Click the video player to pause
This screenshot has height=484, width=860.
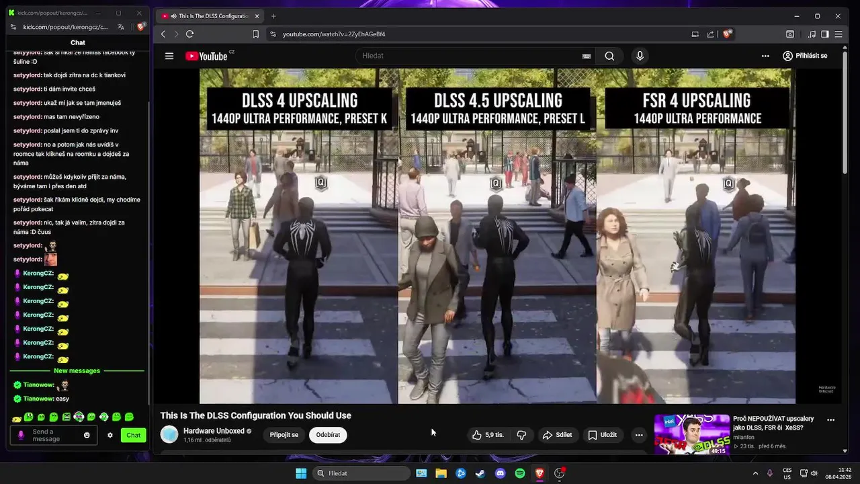click(497, 236)
